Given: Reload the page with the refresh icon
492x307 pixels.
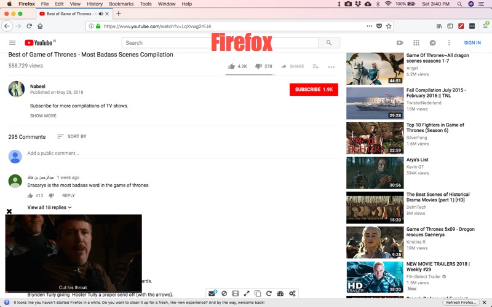Looking at the screenshot, I should tap(29, 26).
